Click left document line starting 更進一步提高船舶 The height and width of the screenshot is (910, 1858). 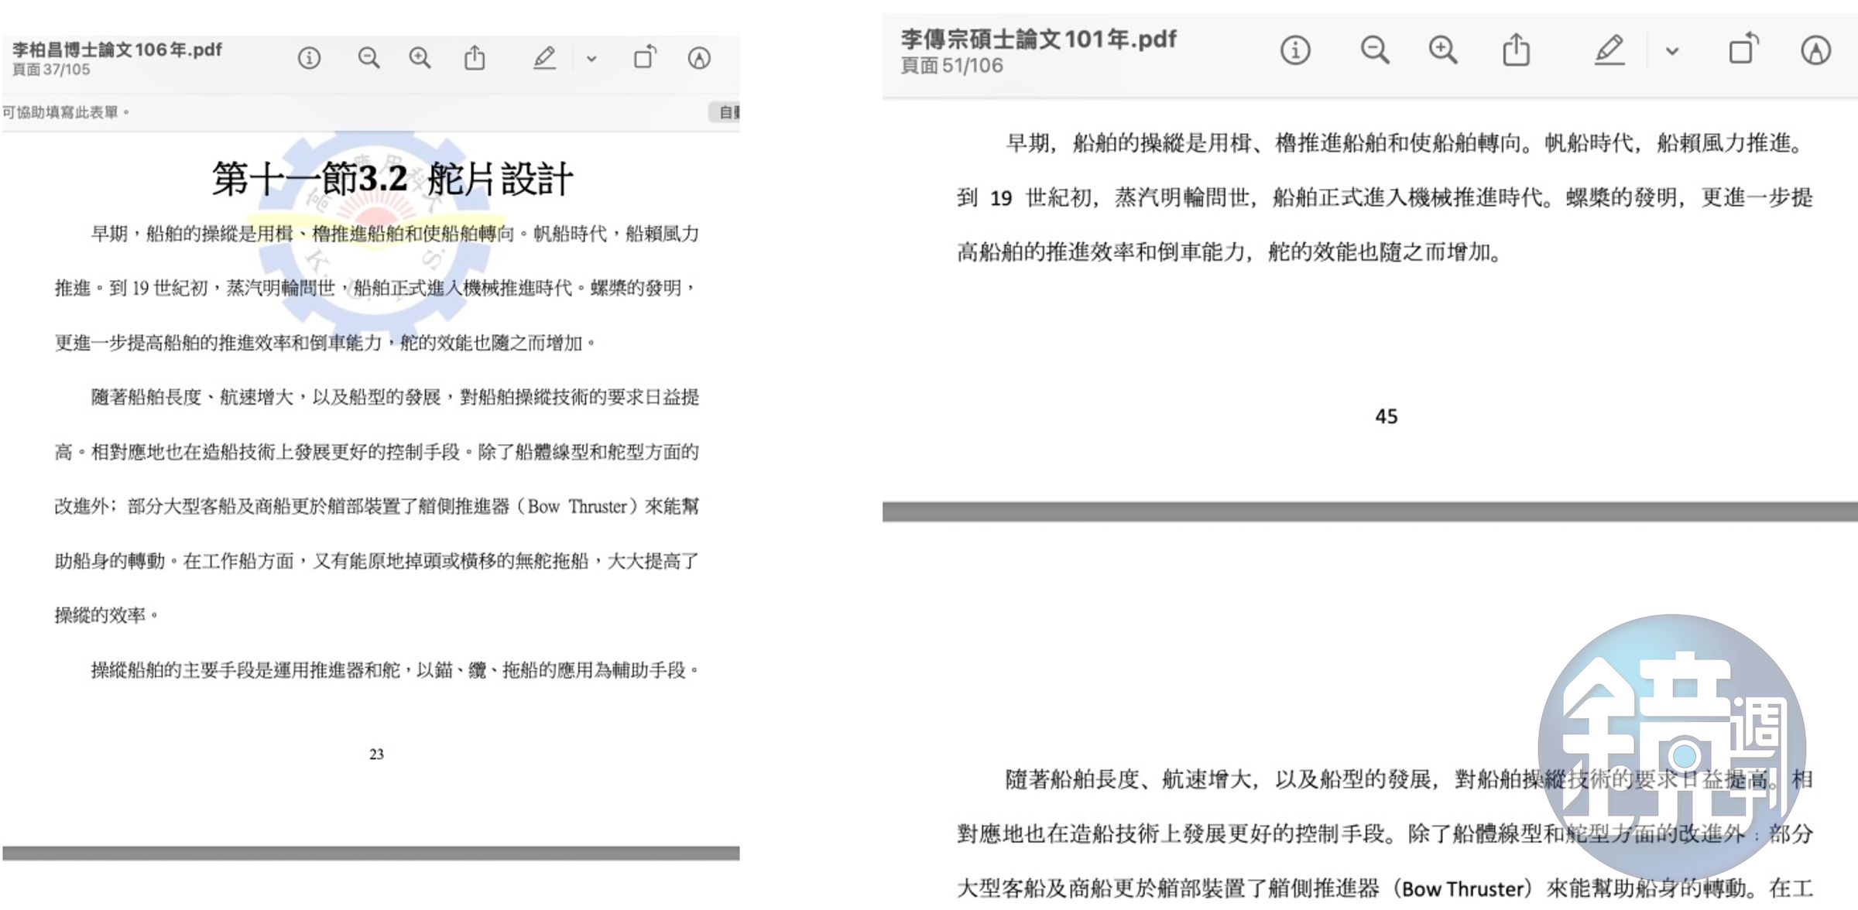pos(325,343)
